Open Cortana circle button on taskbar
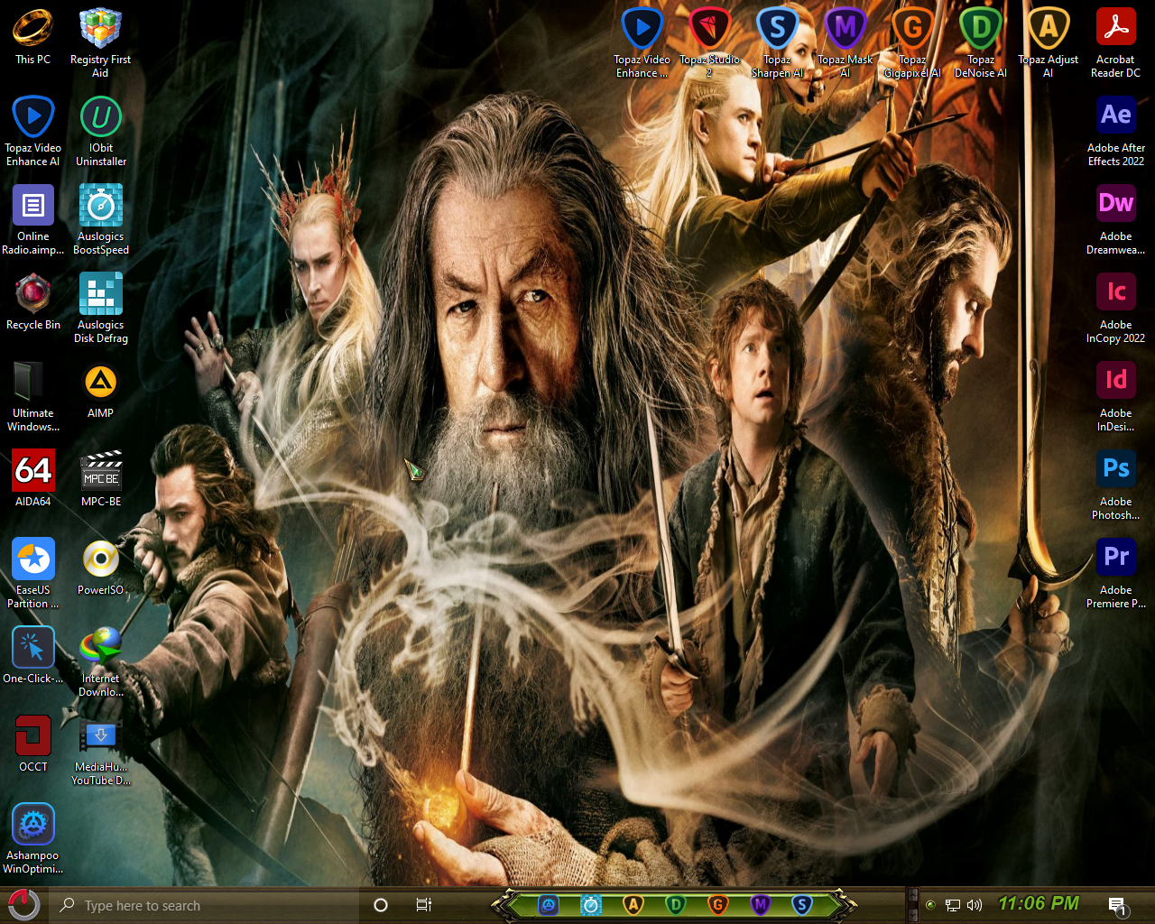 [x=381, y=905]
